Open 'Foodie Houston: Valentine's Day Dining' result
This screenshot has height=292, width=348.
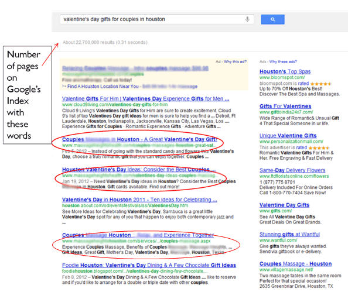tap(149, 265)
